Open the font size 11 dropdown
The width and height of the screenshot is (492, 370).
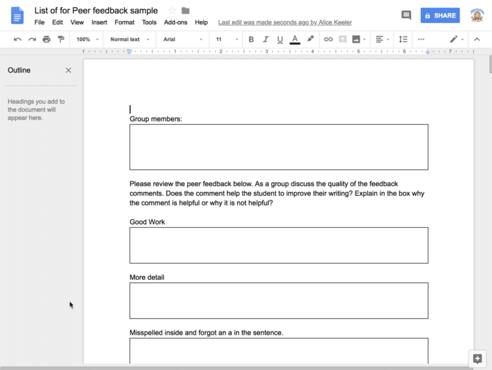227,39
